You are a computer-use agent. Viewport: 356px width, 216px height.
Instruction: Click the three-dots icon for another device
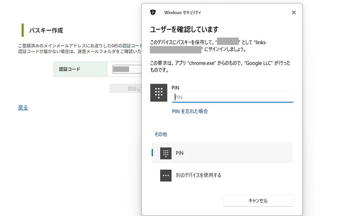point(166,175)
